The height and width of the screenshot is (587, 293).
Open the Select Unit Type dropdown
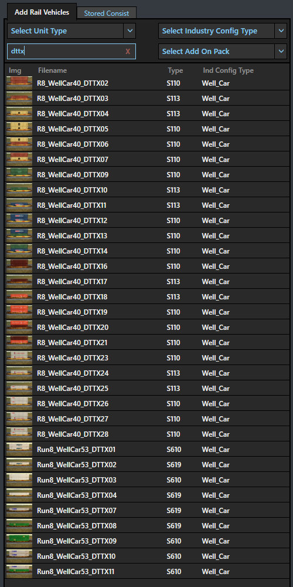[71, 31]
